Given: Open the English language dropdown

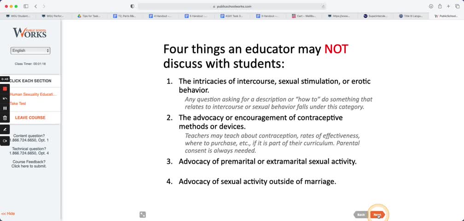Looking at the screenshot, I should coord(30,51).
